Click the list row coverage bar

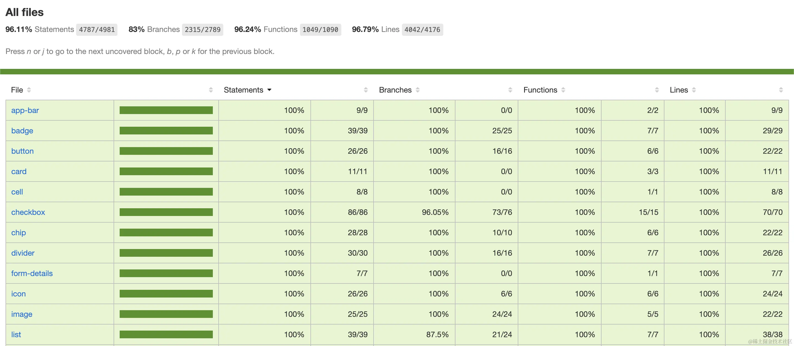[166, 334]
